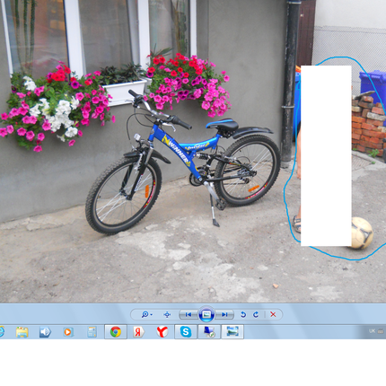Launch Yandex Browser from the taskbar
386x386 pixels.
pyautogui.click(x=162, y=332)
